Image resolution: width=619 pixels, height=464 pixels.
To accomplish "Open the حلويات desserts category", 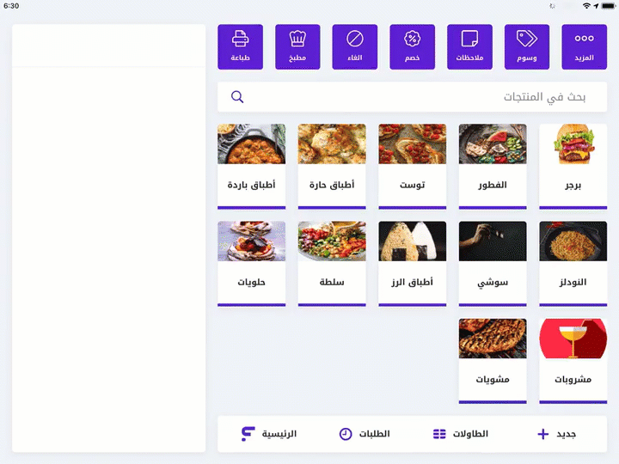I will pyautogui.click(x=251, y=264).
